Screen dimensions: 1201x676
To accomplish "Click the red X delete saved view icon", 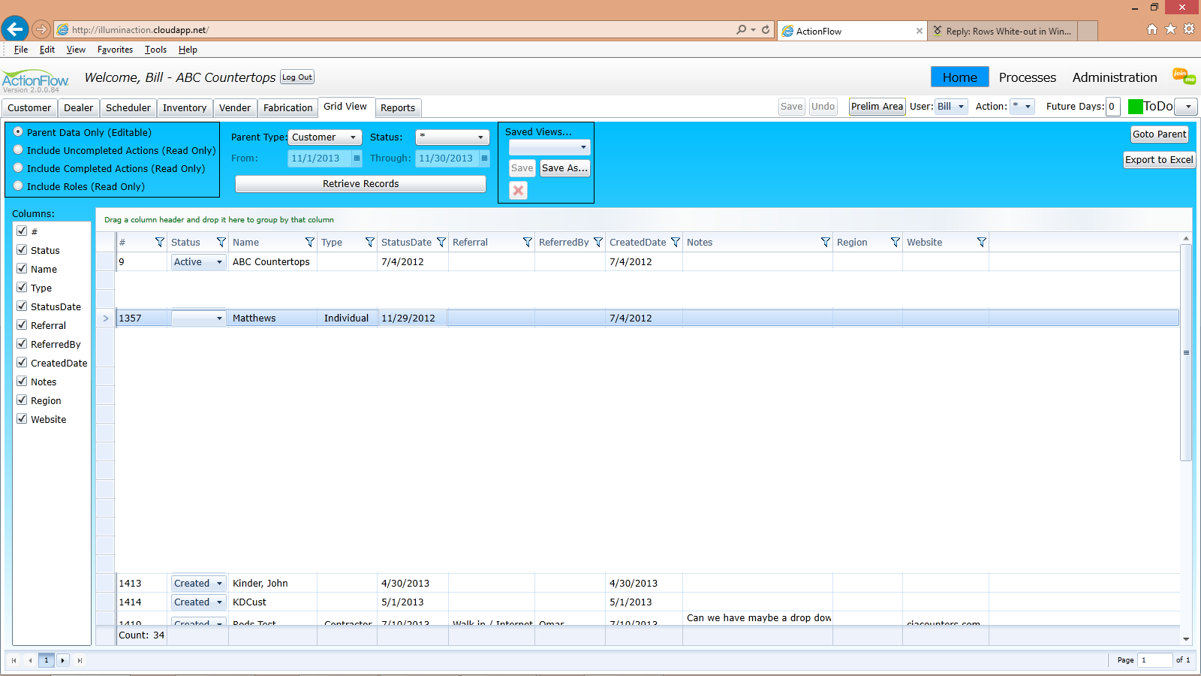I will click(518, 191).
